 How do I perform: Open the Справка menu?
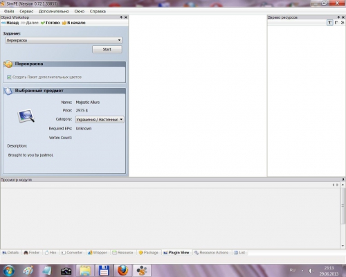point(98,11)
